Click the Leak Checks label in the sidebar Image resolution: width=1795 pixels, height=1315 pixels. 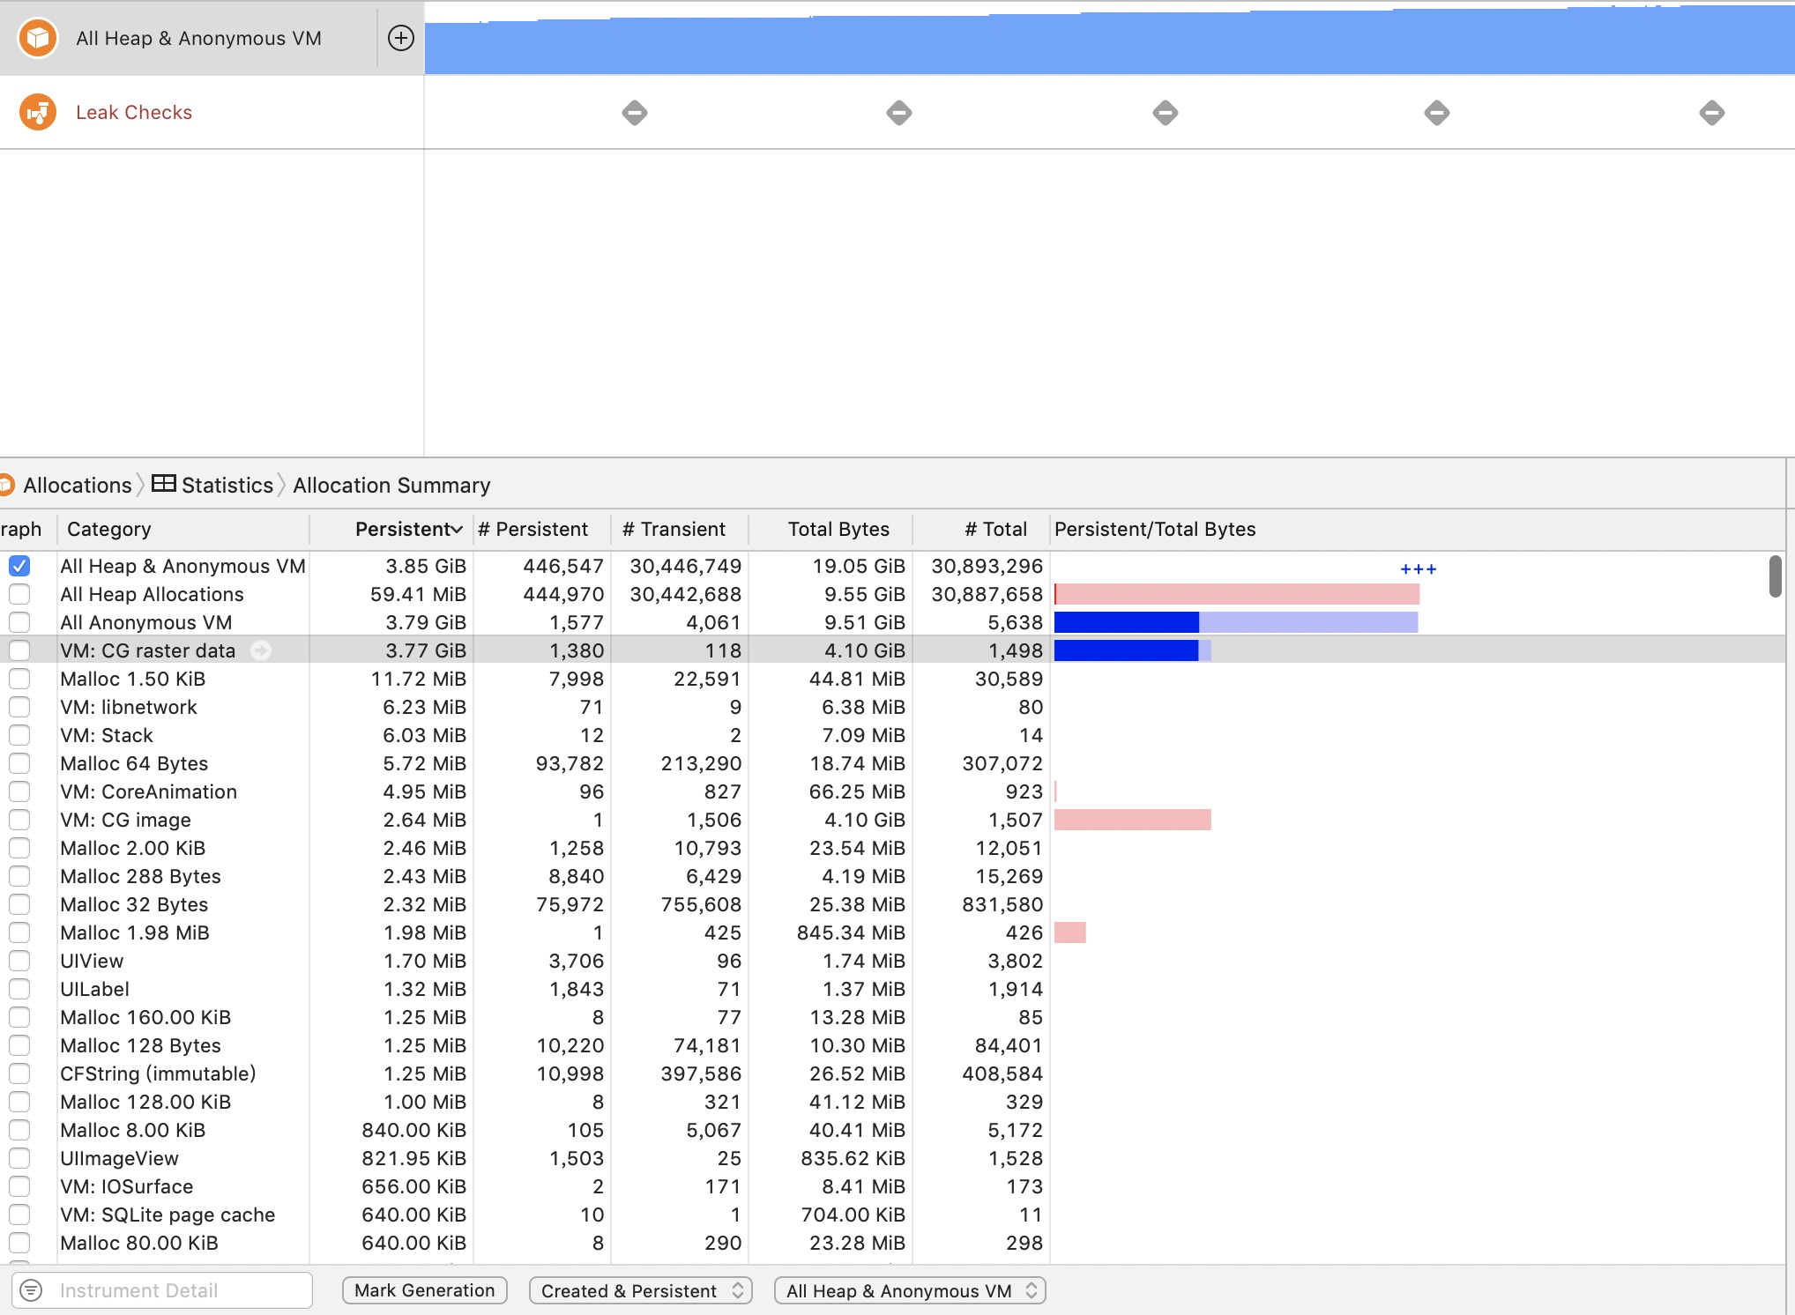click(134, 112)
